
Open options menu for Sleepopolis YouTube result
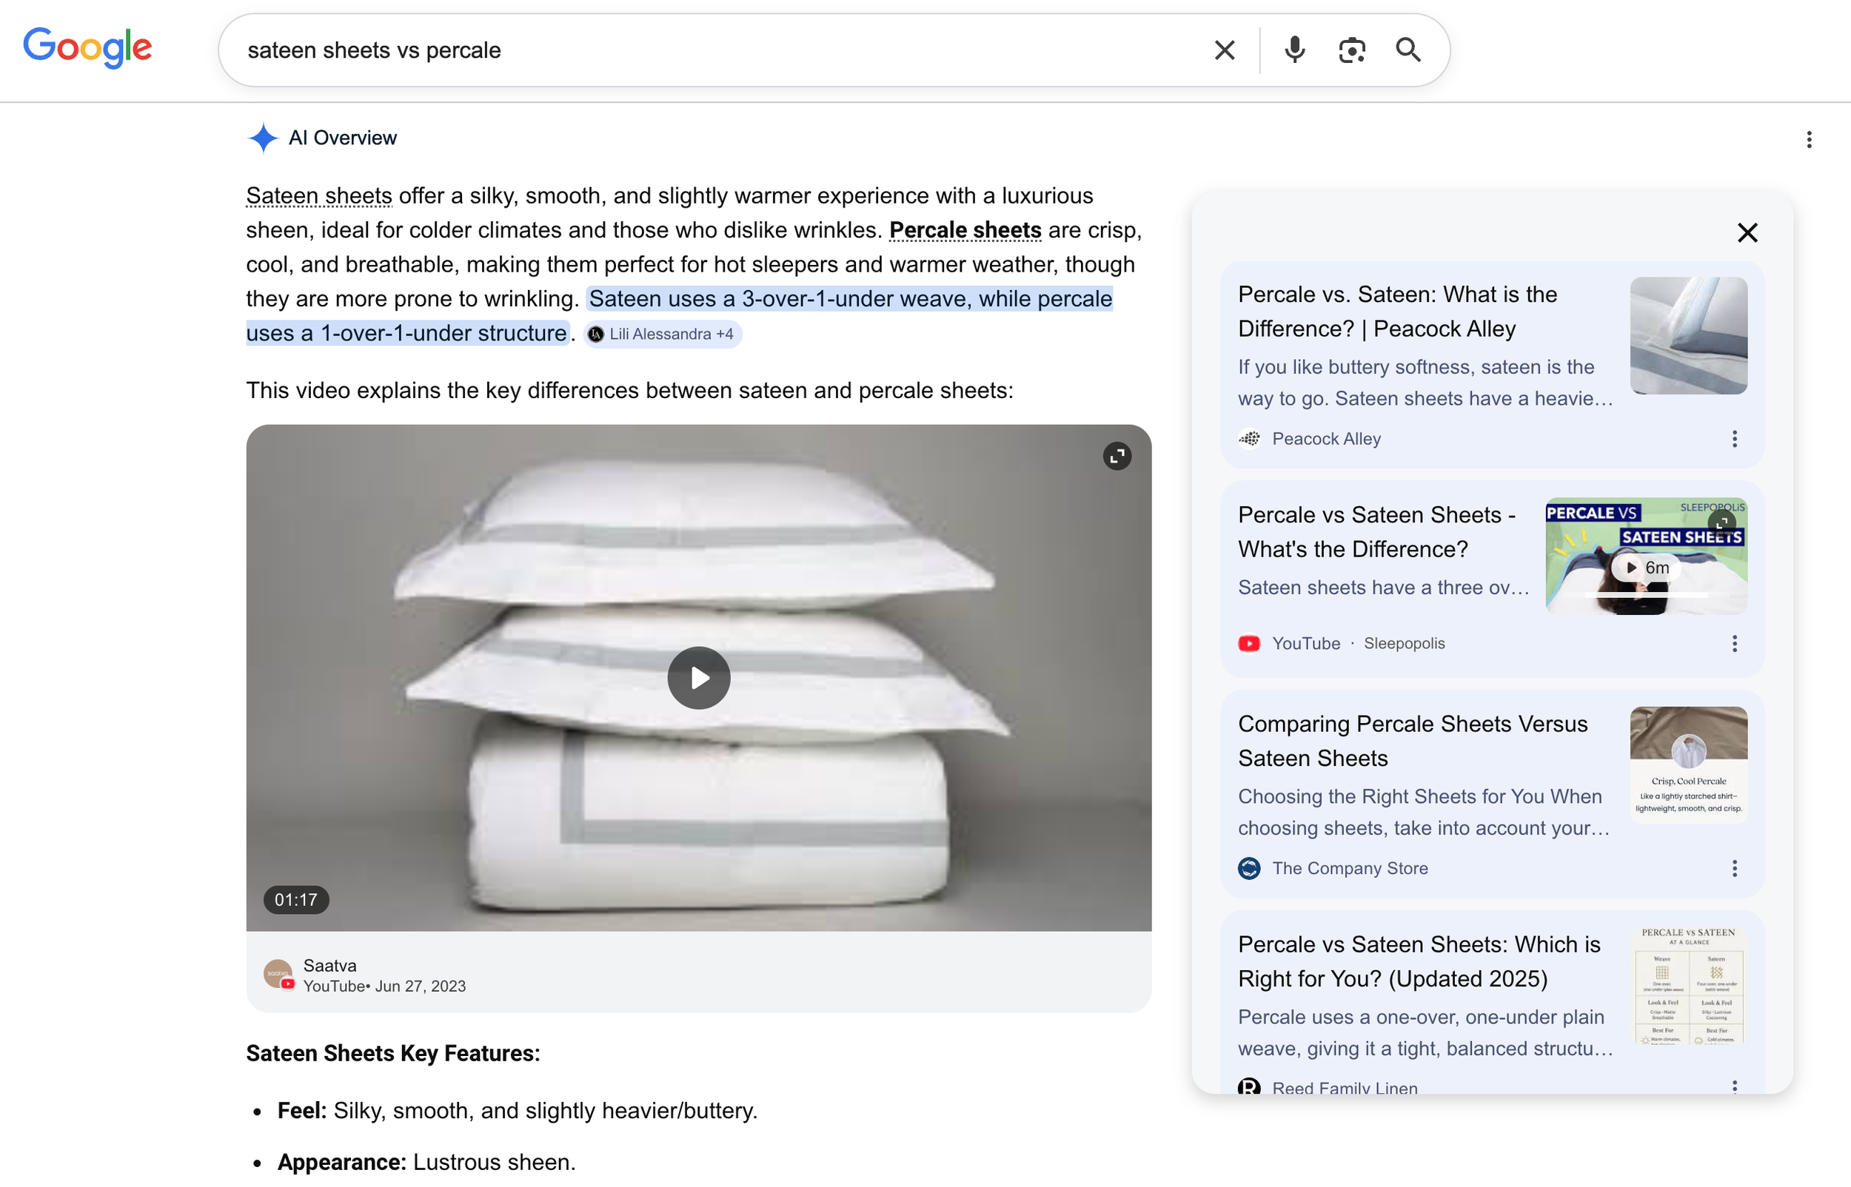[1735, 644]
